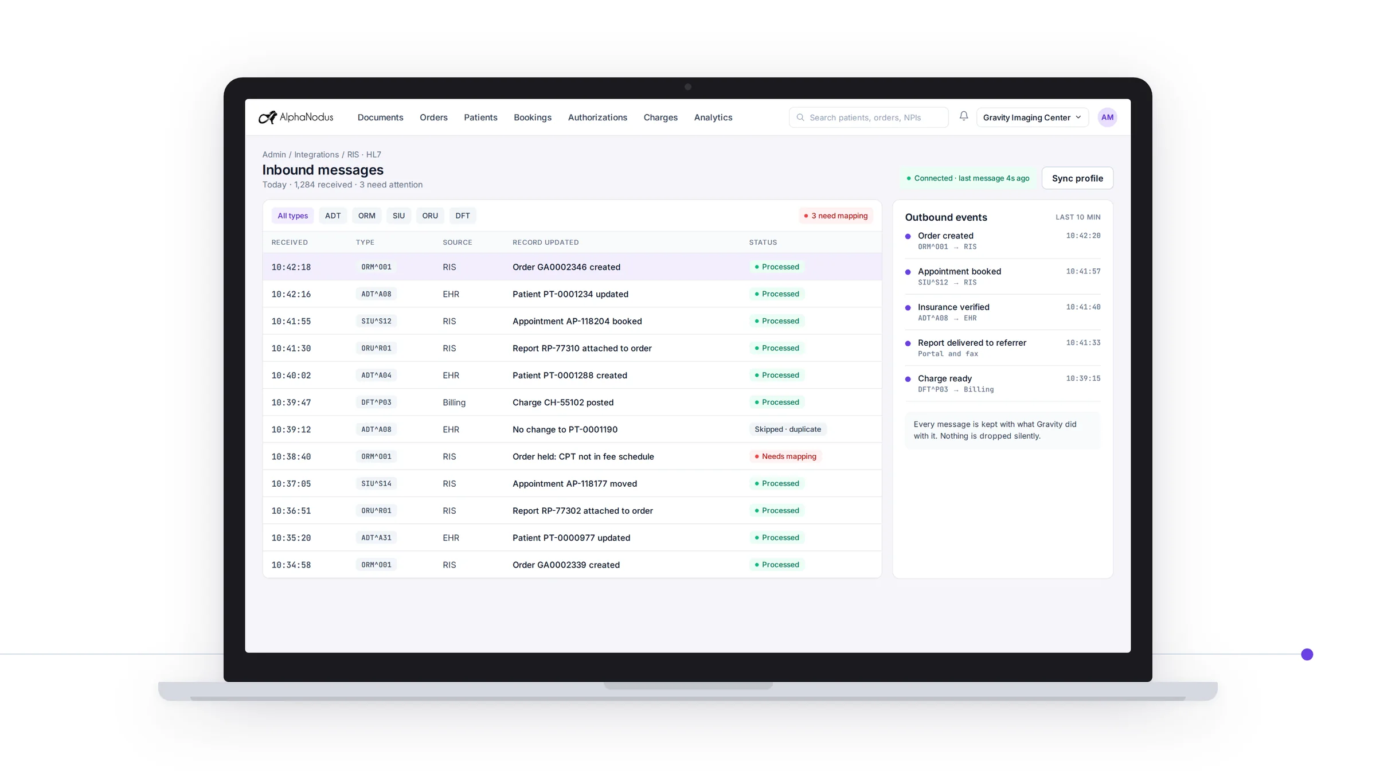Select Charge CH-55102 posted row
1376x774 pixels.
pos(572,402)
